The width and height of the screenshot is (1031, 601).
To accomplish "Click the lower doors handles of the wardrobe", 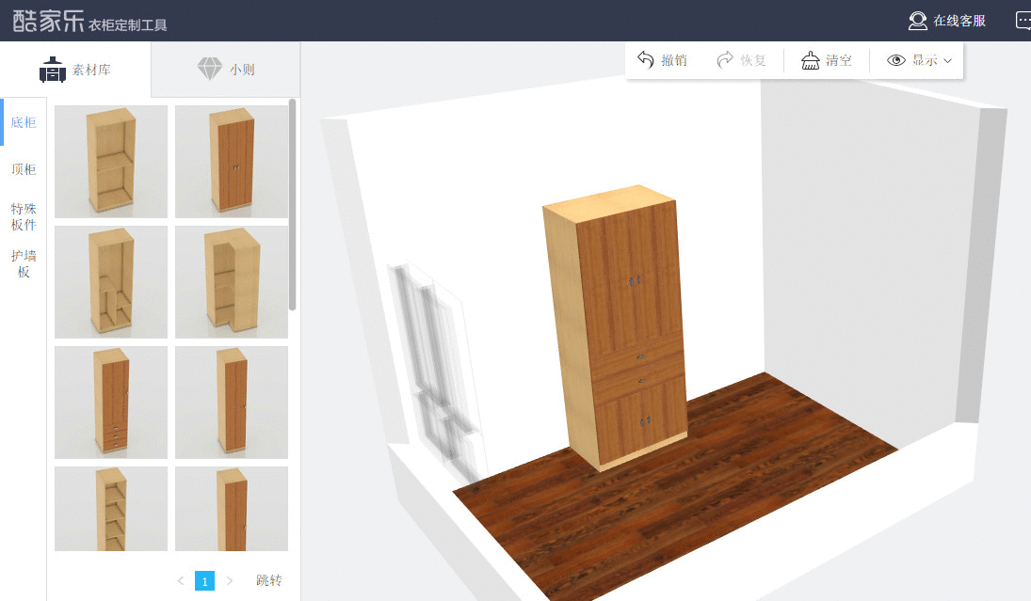I will [646, 420].
